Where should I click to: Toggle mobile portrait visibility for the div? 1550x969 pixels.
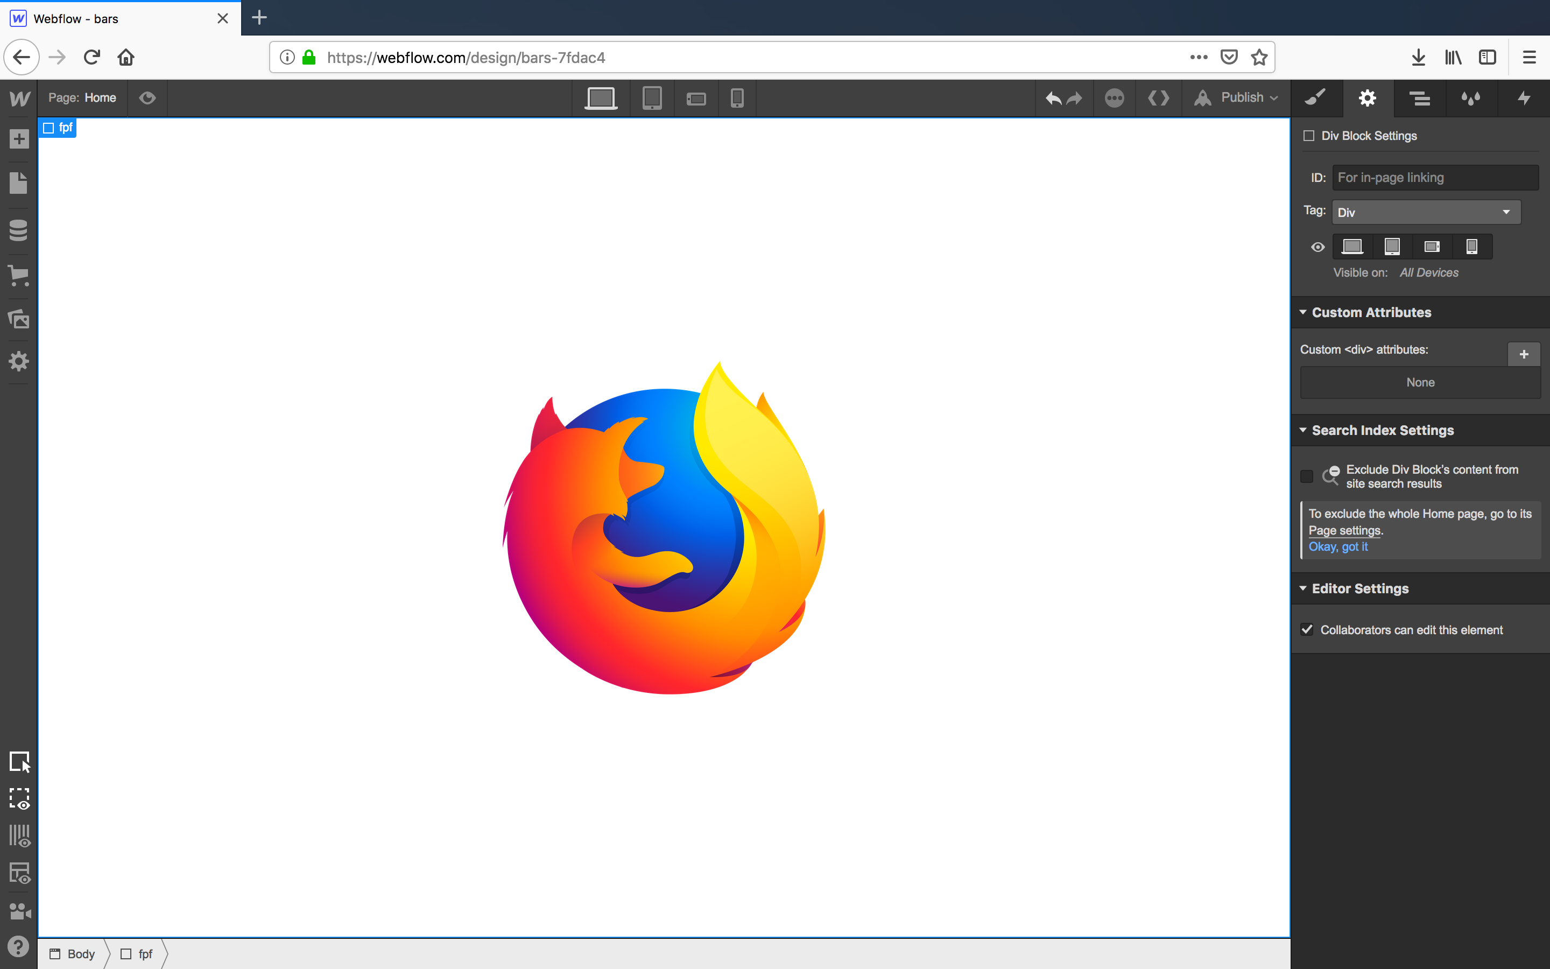pos(1471,246)
